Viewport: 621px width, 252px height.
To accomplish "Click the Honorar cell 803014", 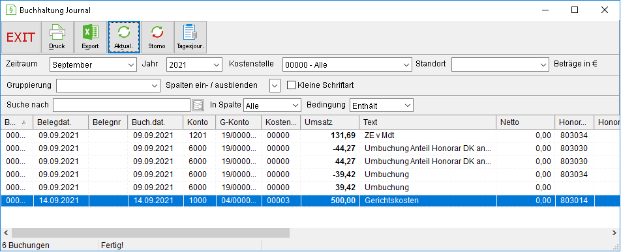I will pos(574,201).
